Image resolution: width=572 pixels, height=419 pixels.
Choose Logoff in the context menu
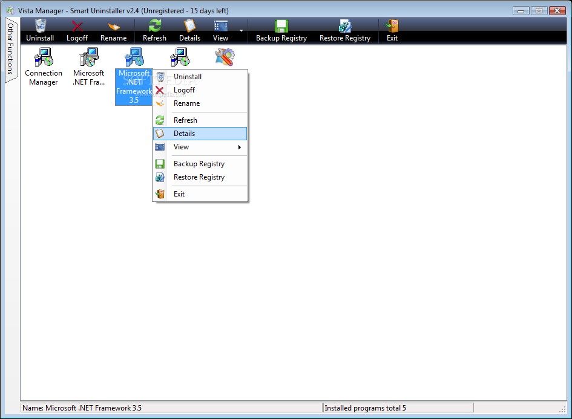(200, 90)
